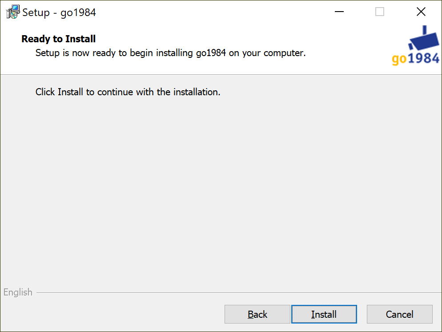Screen dimensions: 442x332
Task: Abort setup using the Cancel button
Action: 399,314
